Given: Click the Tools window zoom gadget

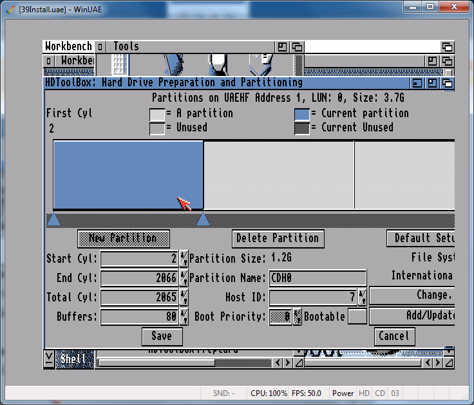Looking at the screenshot, I should pos(282,47).
